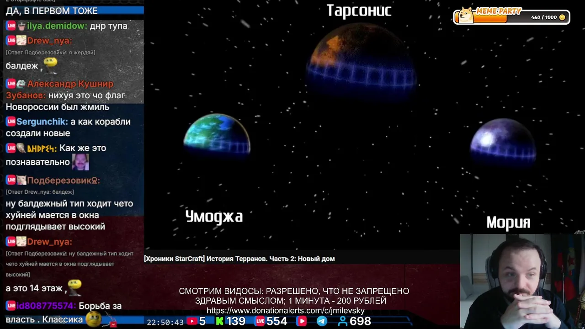Screen dimensions: 585x329
Task: Click the Умоджа planet label
Action: [214, 217]
